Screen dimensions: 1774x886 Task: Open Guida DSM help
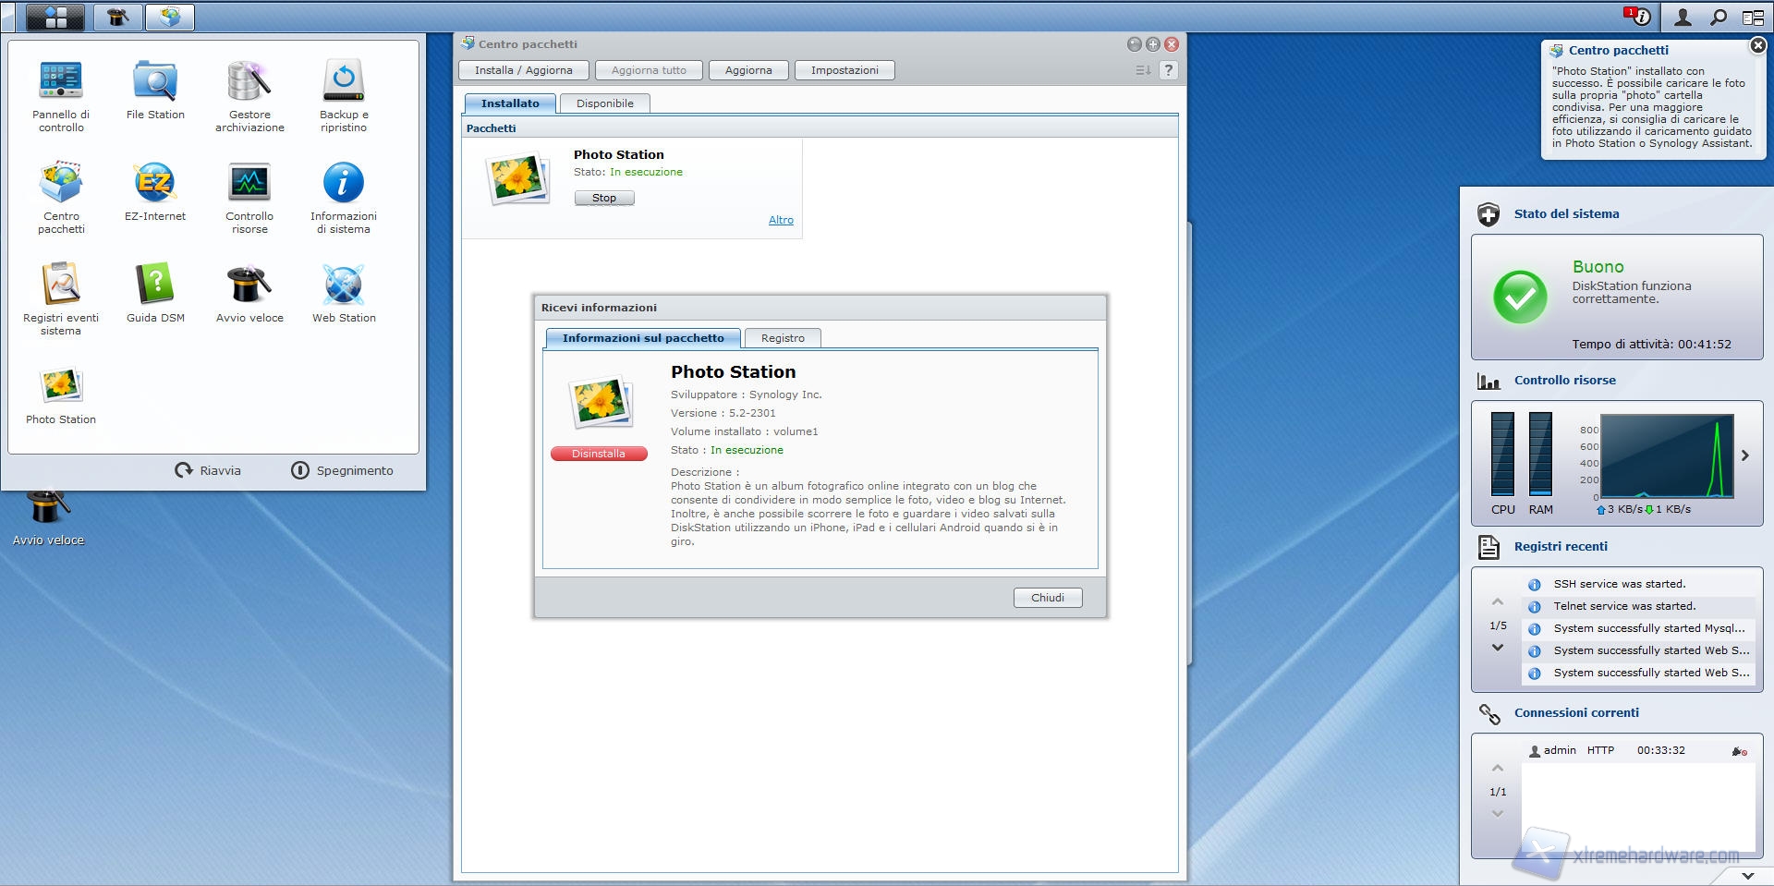point(155,285)
